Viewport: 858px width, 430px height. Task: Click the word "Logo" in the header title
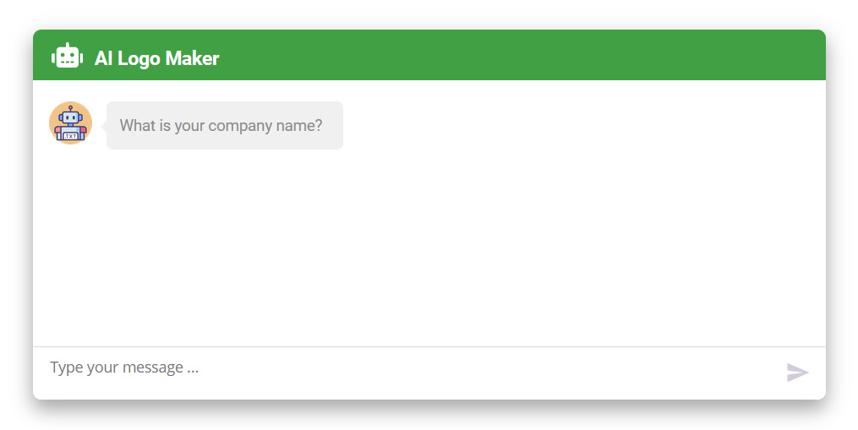(139, 58)
